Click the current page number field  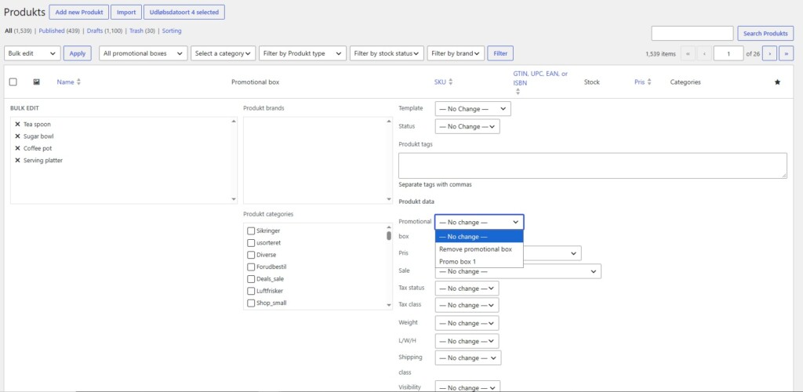[729, 53]
